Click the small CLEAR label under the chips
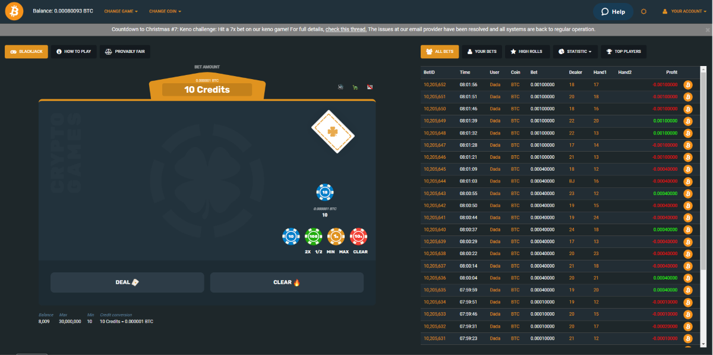The height and width of the screenshot is (355, 713). click(360, 252)
